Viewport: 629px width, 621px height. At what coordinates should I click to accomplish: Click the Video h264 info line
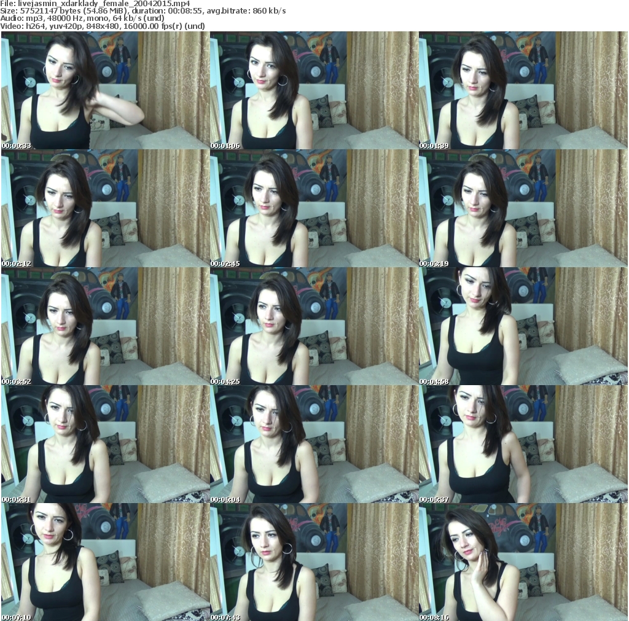(103, 26)
